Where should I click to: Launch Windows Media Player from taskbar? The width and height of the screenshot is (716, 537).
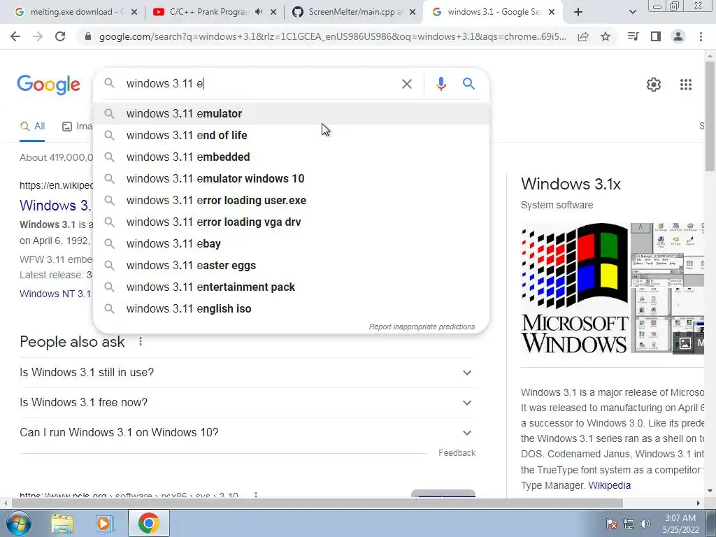click(103, 523)
